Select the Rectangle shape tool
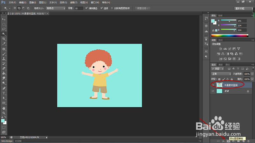 pyautogui.click(x=4, y=103)
